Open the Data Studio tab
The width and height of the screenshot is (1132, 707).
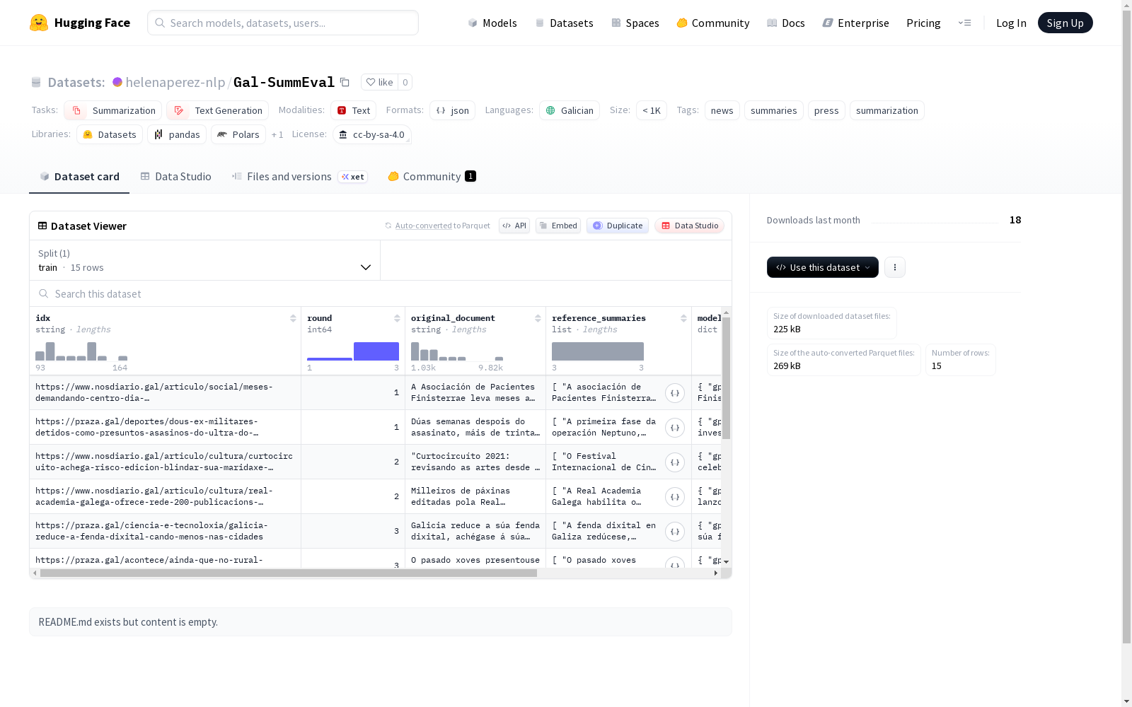(175, 177)
